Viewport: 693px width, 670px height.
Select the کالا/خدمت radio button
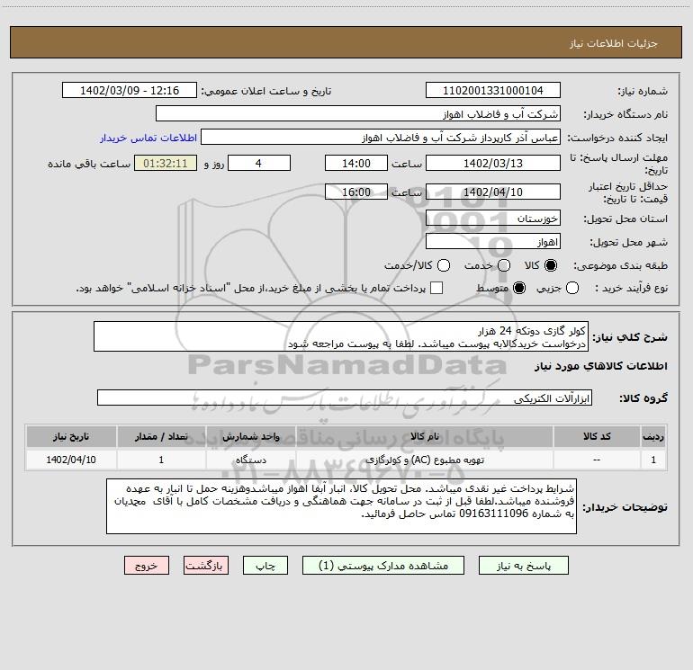[444, 265]
